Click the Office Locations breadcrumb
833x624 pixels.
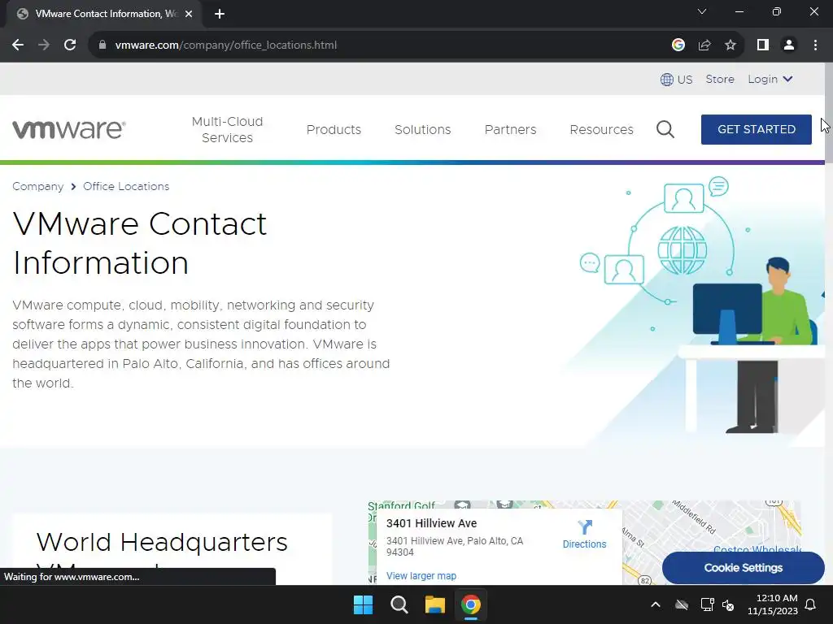point(126,186)
